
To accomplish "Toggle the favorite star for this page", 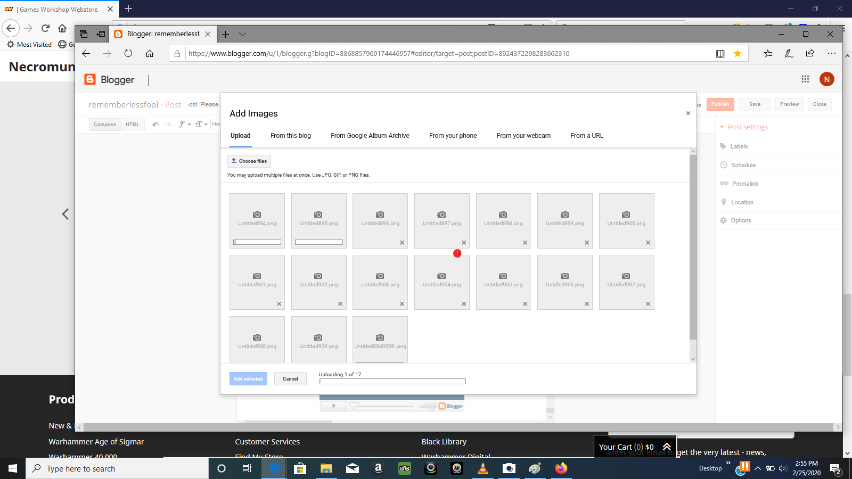I will pos(738,53).
